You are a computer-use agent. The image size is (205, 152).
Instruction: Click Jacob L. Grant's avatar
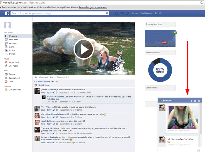[x=37, y=123]
